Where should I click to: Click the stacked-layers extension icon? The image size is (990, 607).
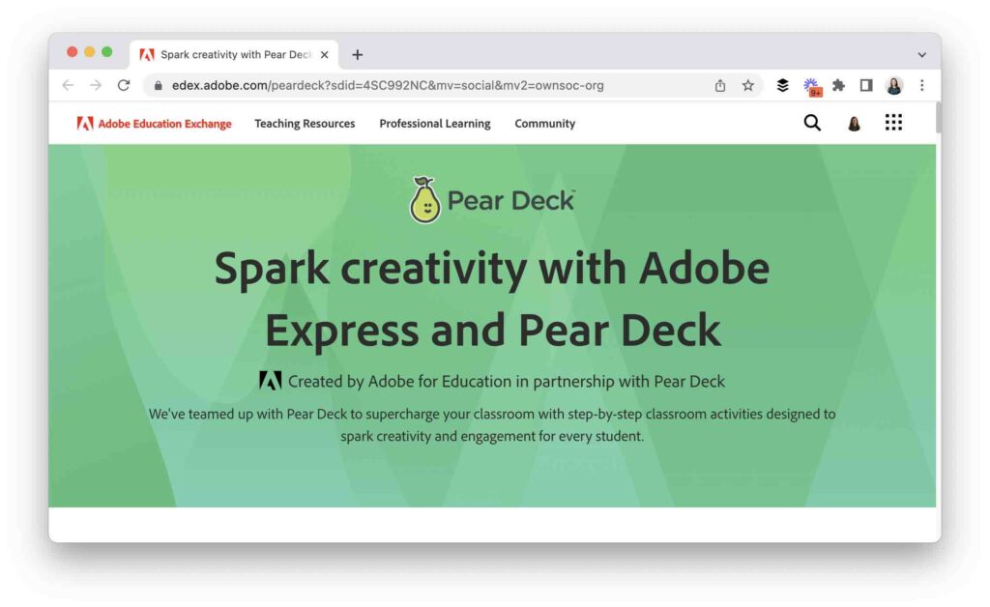pyautogui.click(x=781, y=85)
